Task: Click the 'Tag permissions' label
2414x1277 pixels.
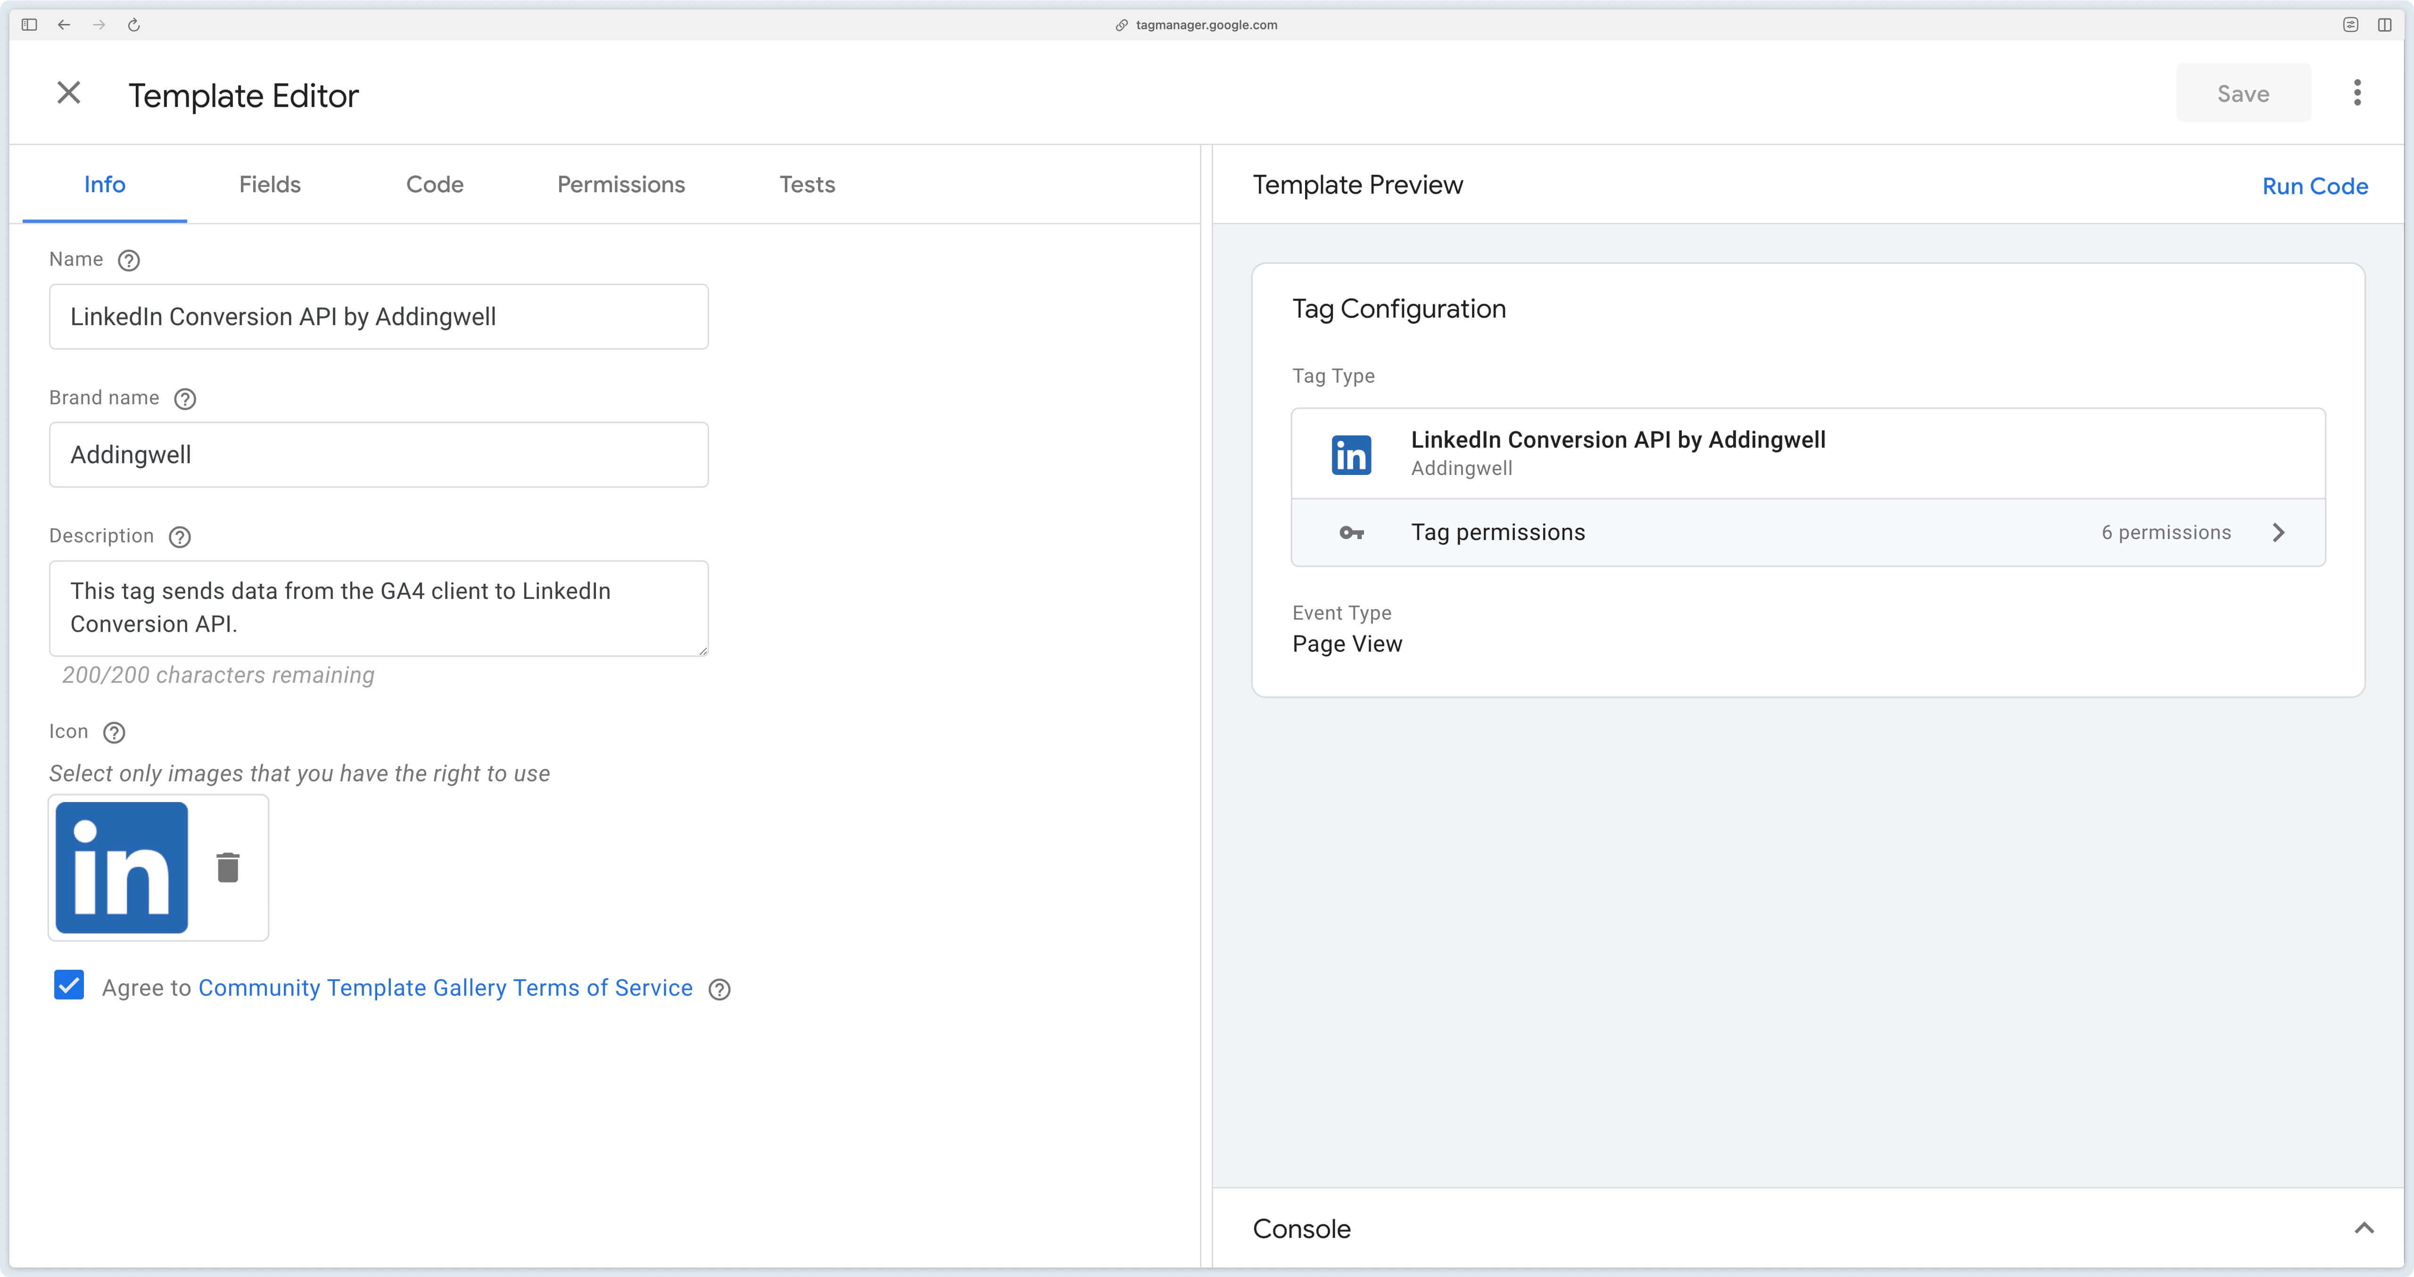Action: [1497, 532]
